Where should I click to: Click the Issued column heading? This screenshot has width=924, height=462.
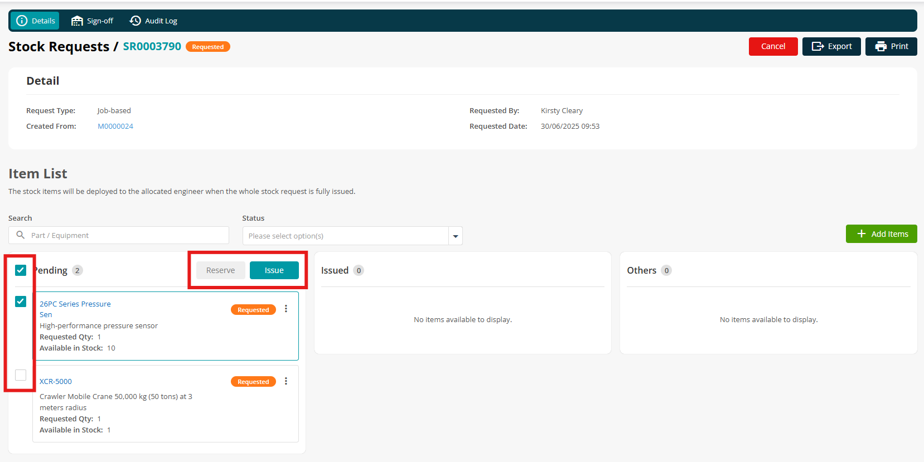tap(335, 270)
